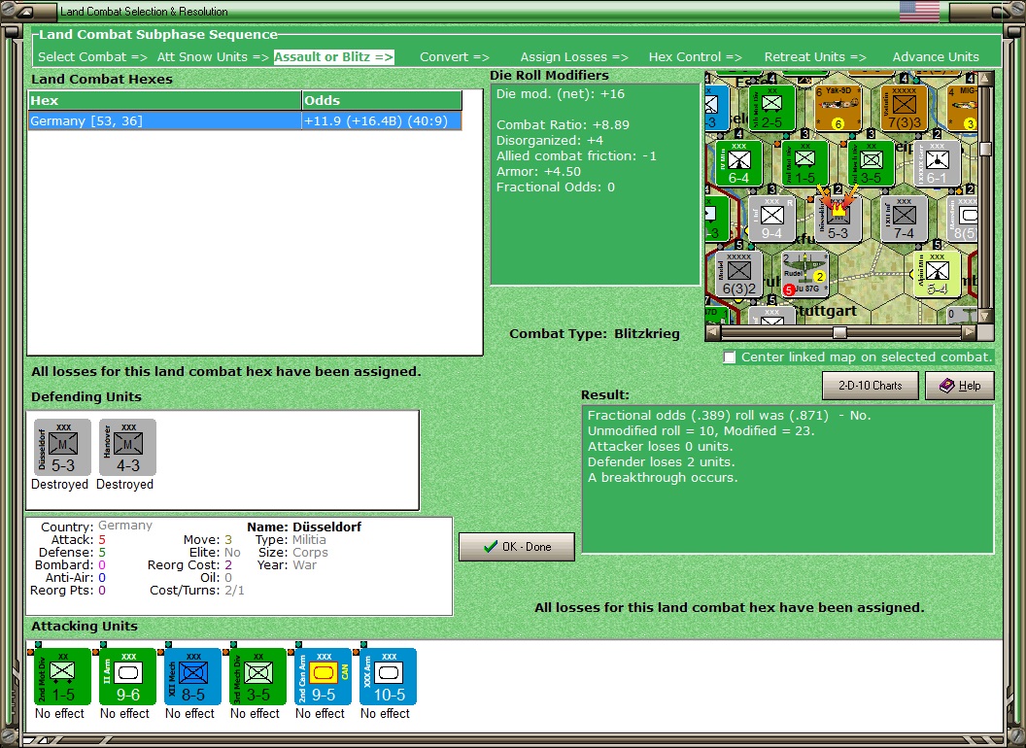This screenshot has width=1026, height=748.
Task: Click the 'Armor: +4.50' modifier line
Action: point(538,172)
